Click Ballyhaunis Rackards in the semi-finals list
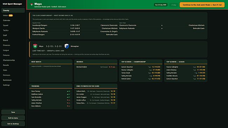This screenshot has width=228, height=128. [127, 28]
